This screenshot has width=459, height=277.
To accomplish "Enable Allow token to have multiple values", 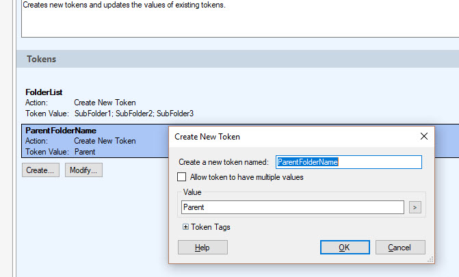I will [182, 177].
